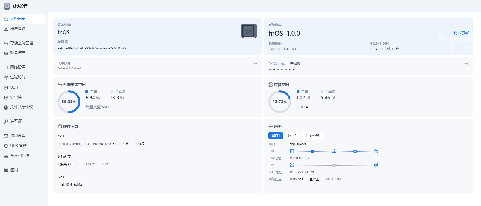The height and width of the screenshot is (206, 481).
Task: Click the 应用 apps grid icon
Action: [x=6, y=170]
